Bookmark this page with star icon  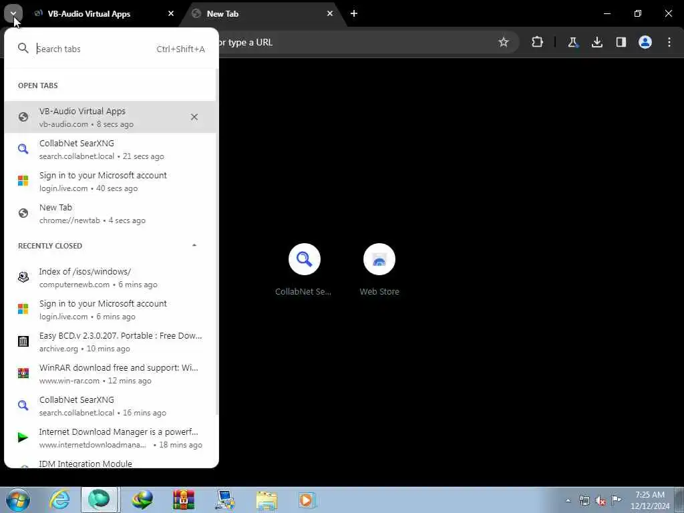[504, 42]
